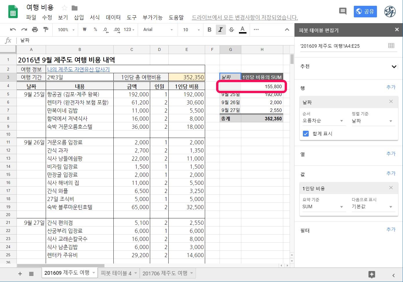Image resolution: width=403 pixels, height=282 pixels.
Task: Toggle italic formatting
Action: point(220,30)
